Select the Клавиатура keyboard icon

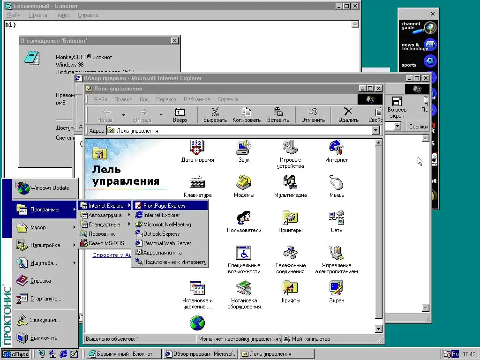point(197,186)
